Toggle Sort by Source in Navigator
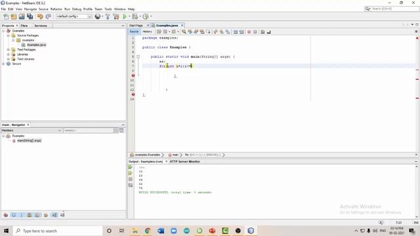This screenshot has width=420, height=236. [62, 215]
